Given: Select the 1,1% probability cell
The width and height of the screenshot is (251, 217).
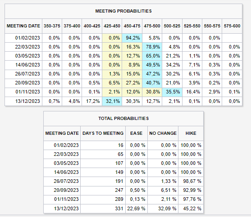Looking at the screenshot, I should tap(192, 56).
